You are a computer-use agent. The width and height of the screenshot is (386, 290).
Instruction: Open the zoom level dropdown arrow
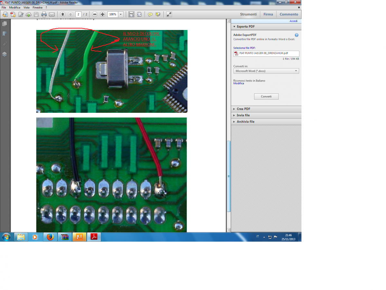121,14
